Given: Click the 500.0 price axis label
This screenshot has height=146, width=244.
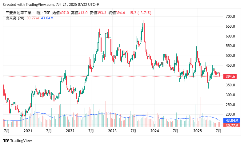Looking at the screenshot, I should [230, 56].
